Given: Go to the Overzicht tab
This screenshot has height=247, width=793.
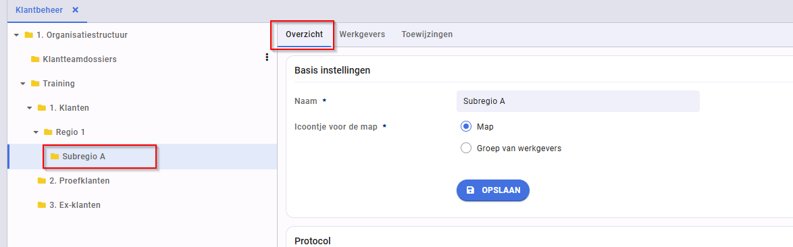Looking at the screenshot, I should tap(305, 34).
